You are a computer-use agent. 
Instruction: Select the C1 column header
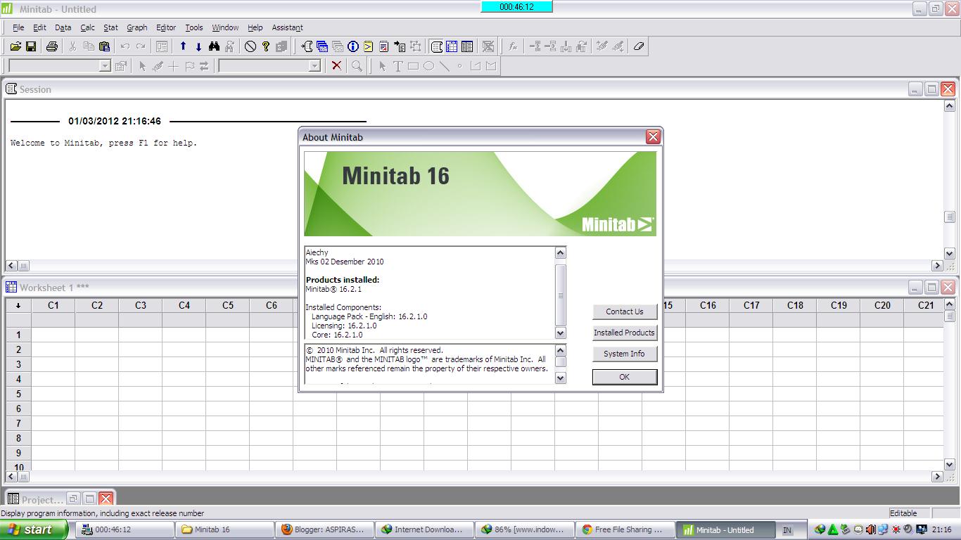pos(53,305)
